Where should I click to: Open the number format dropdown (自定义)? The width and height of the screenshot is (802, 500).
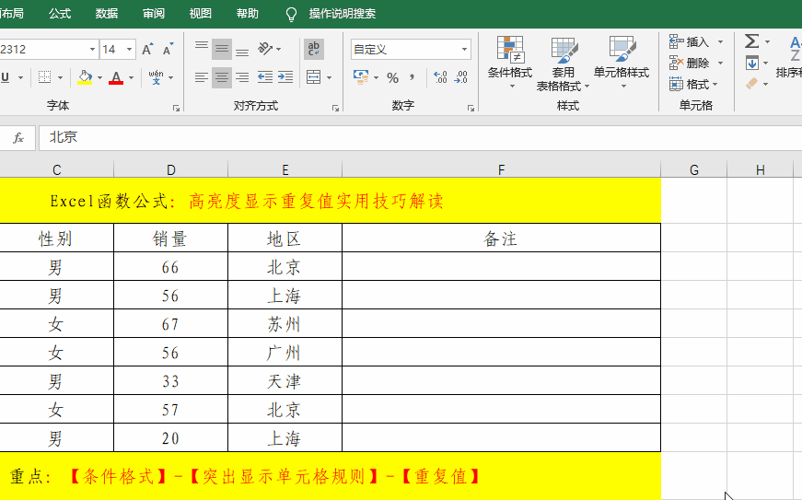[x=464, y=50]
